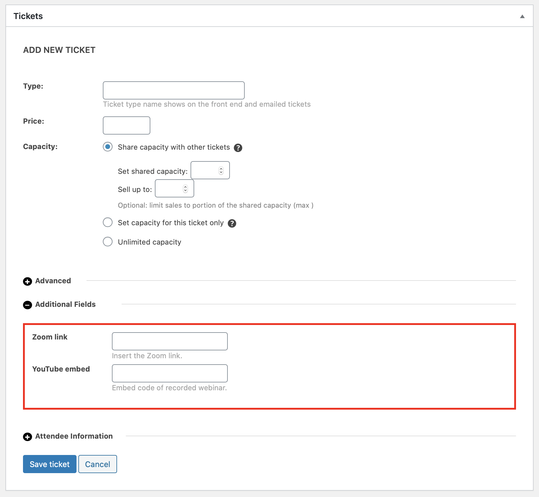The image size is (539, 497).
Task: Click the 'Insert the Zoom link.' hint text
Action: 147,356
